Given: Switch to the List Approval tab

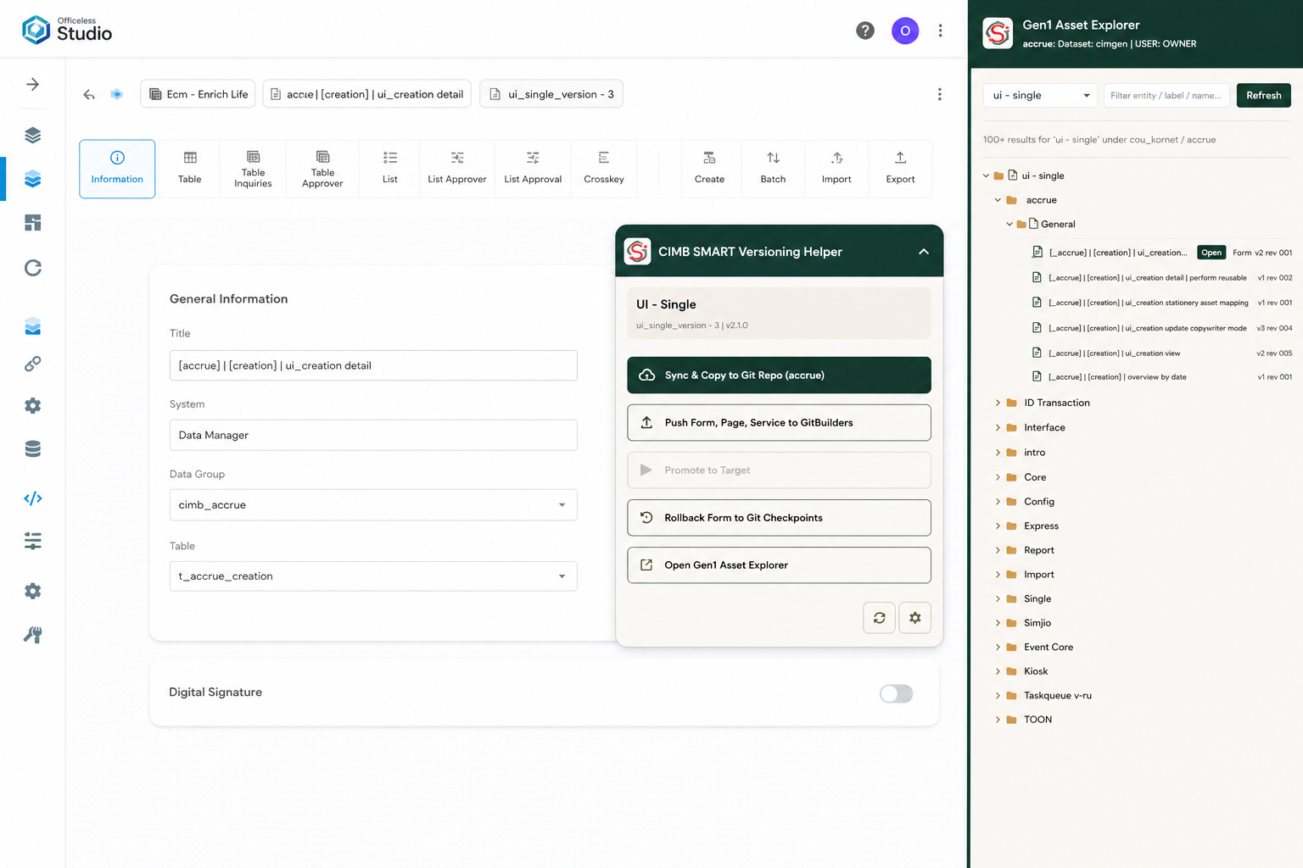Looking at the screenshot, I should click(x=533, y=169).
